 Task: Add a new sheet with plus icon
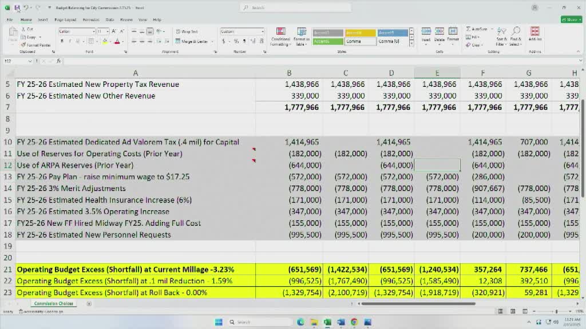tap(89, 304)
